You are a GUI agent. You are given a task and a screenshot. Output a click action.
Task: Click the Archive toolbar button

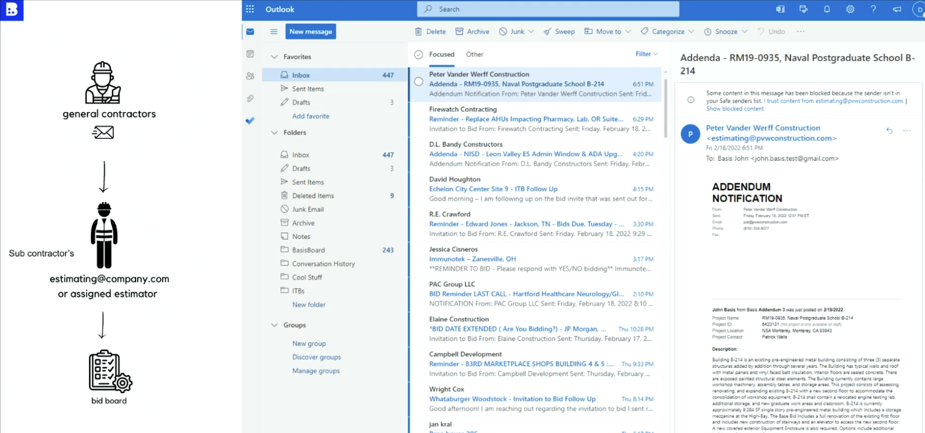pyautogui.click(x=472, y=32)
